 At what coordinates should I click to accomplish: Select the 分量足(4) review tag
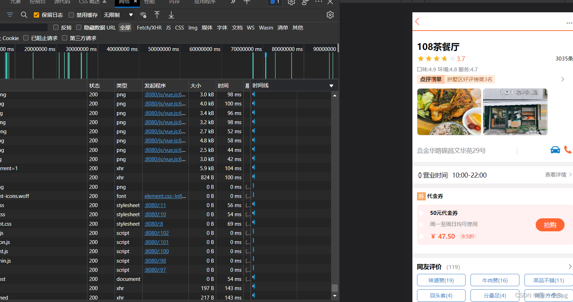click(495, 295)
